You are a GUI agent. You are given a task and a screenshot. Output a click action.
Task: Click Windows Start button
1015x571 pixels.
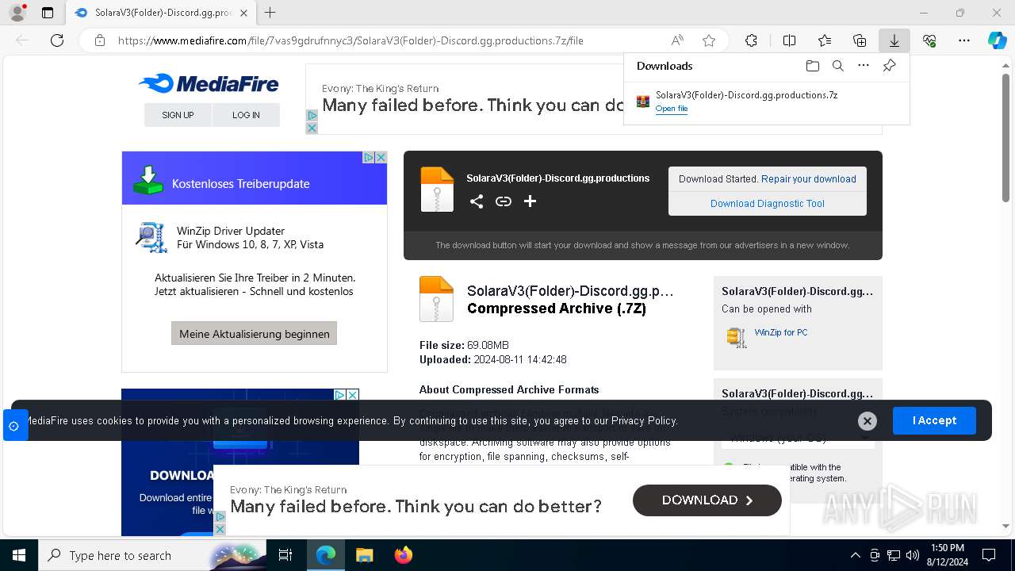pos(19,555)
